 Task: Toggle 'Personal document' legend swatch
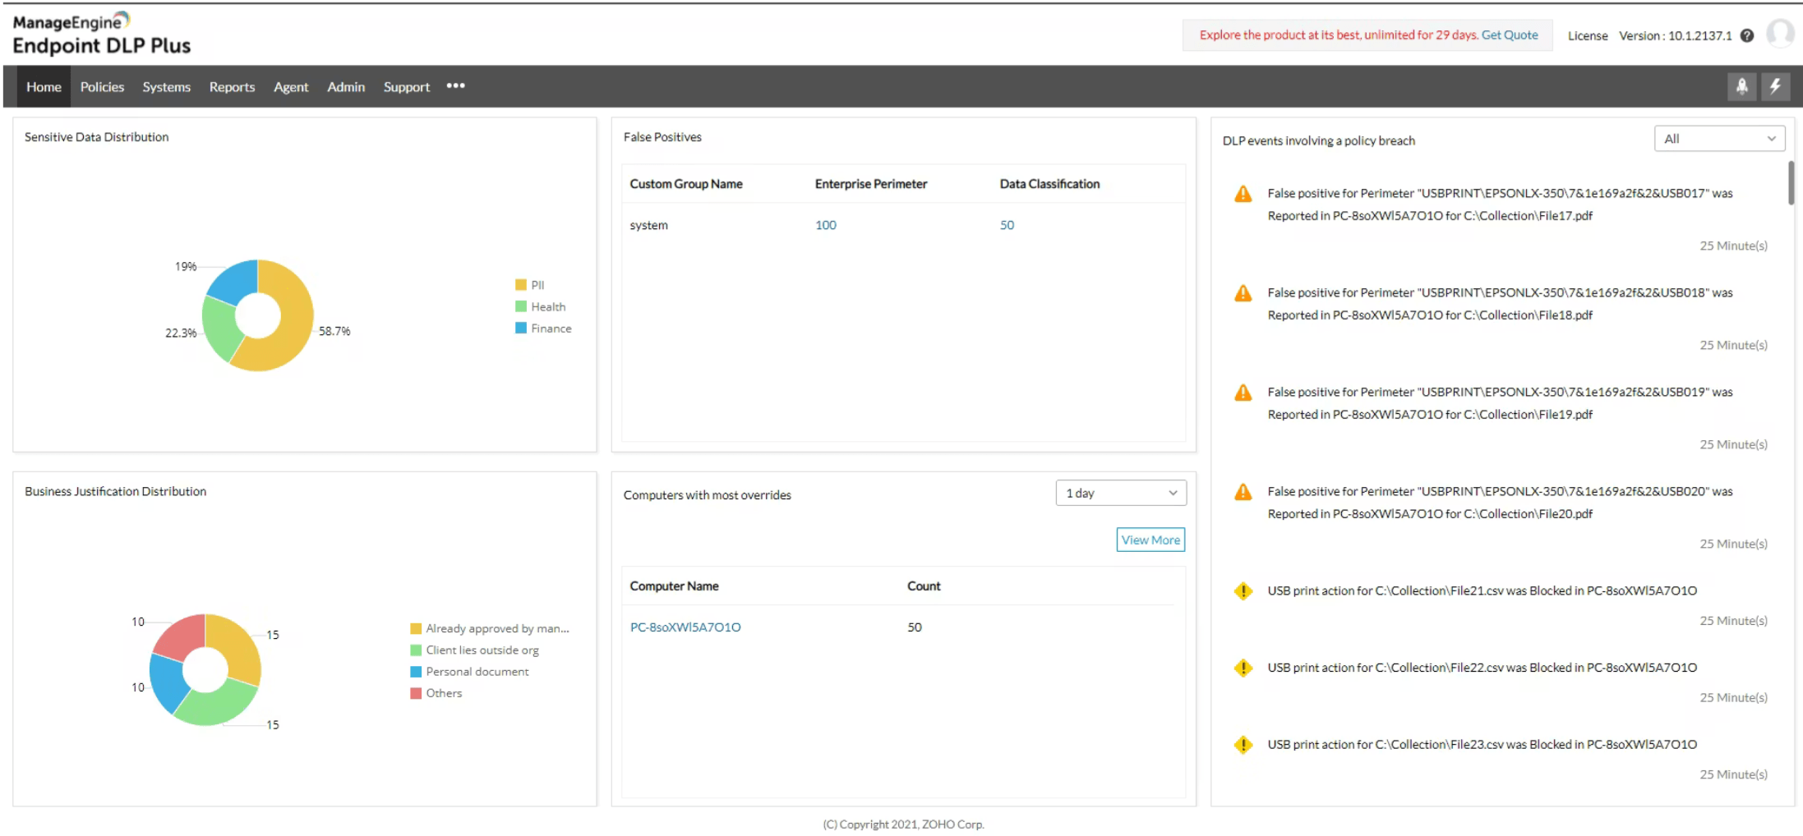416,671
